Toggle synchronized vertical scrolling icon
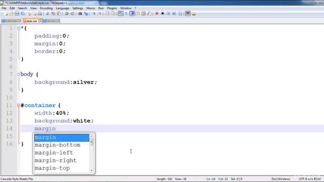Screen dimensions: 324x182 (x=107, y=14)
